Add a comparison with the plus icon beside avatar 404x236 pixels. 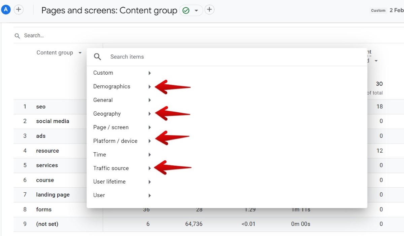tap(19, 10)
